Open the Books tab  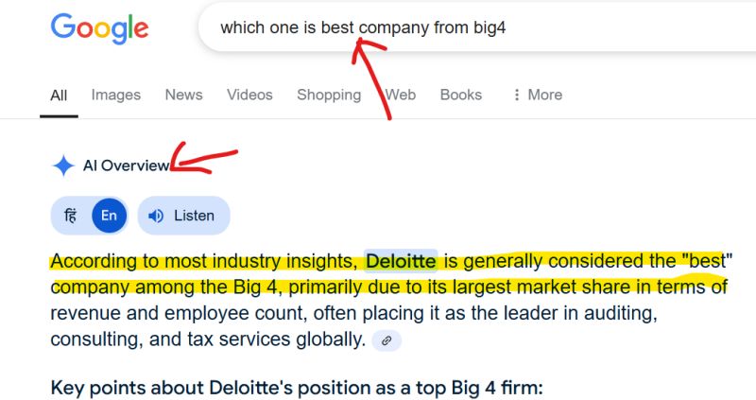pos(461,95)
